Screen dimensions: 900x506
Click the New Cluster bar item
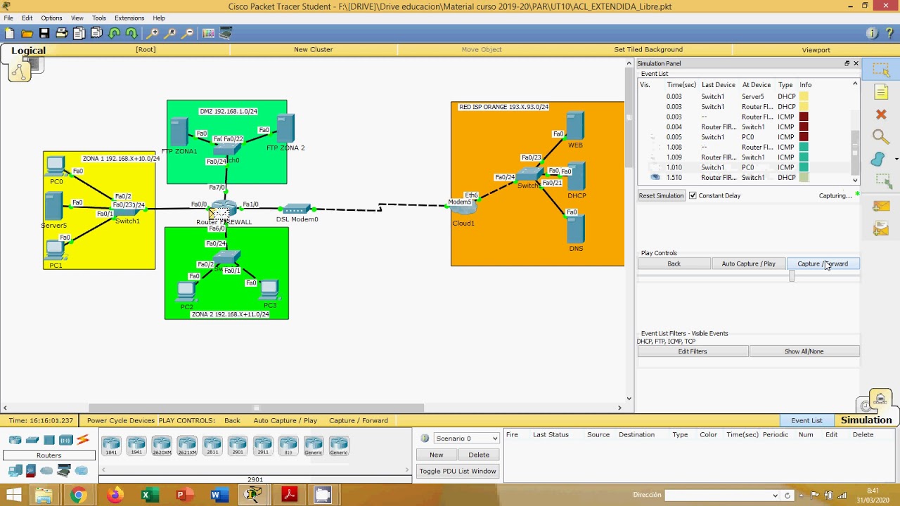314,50
